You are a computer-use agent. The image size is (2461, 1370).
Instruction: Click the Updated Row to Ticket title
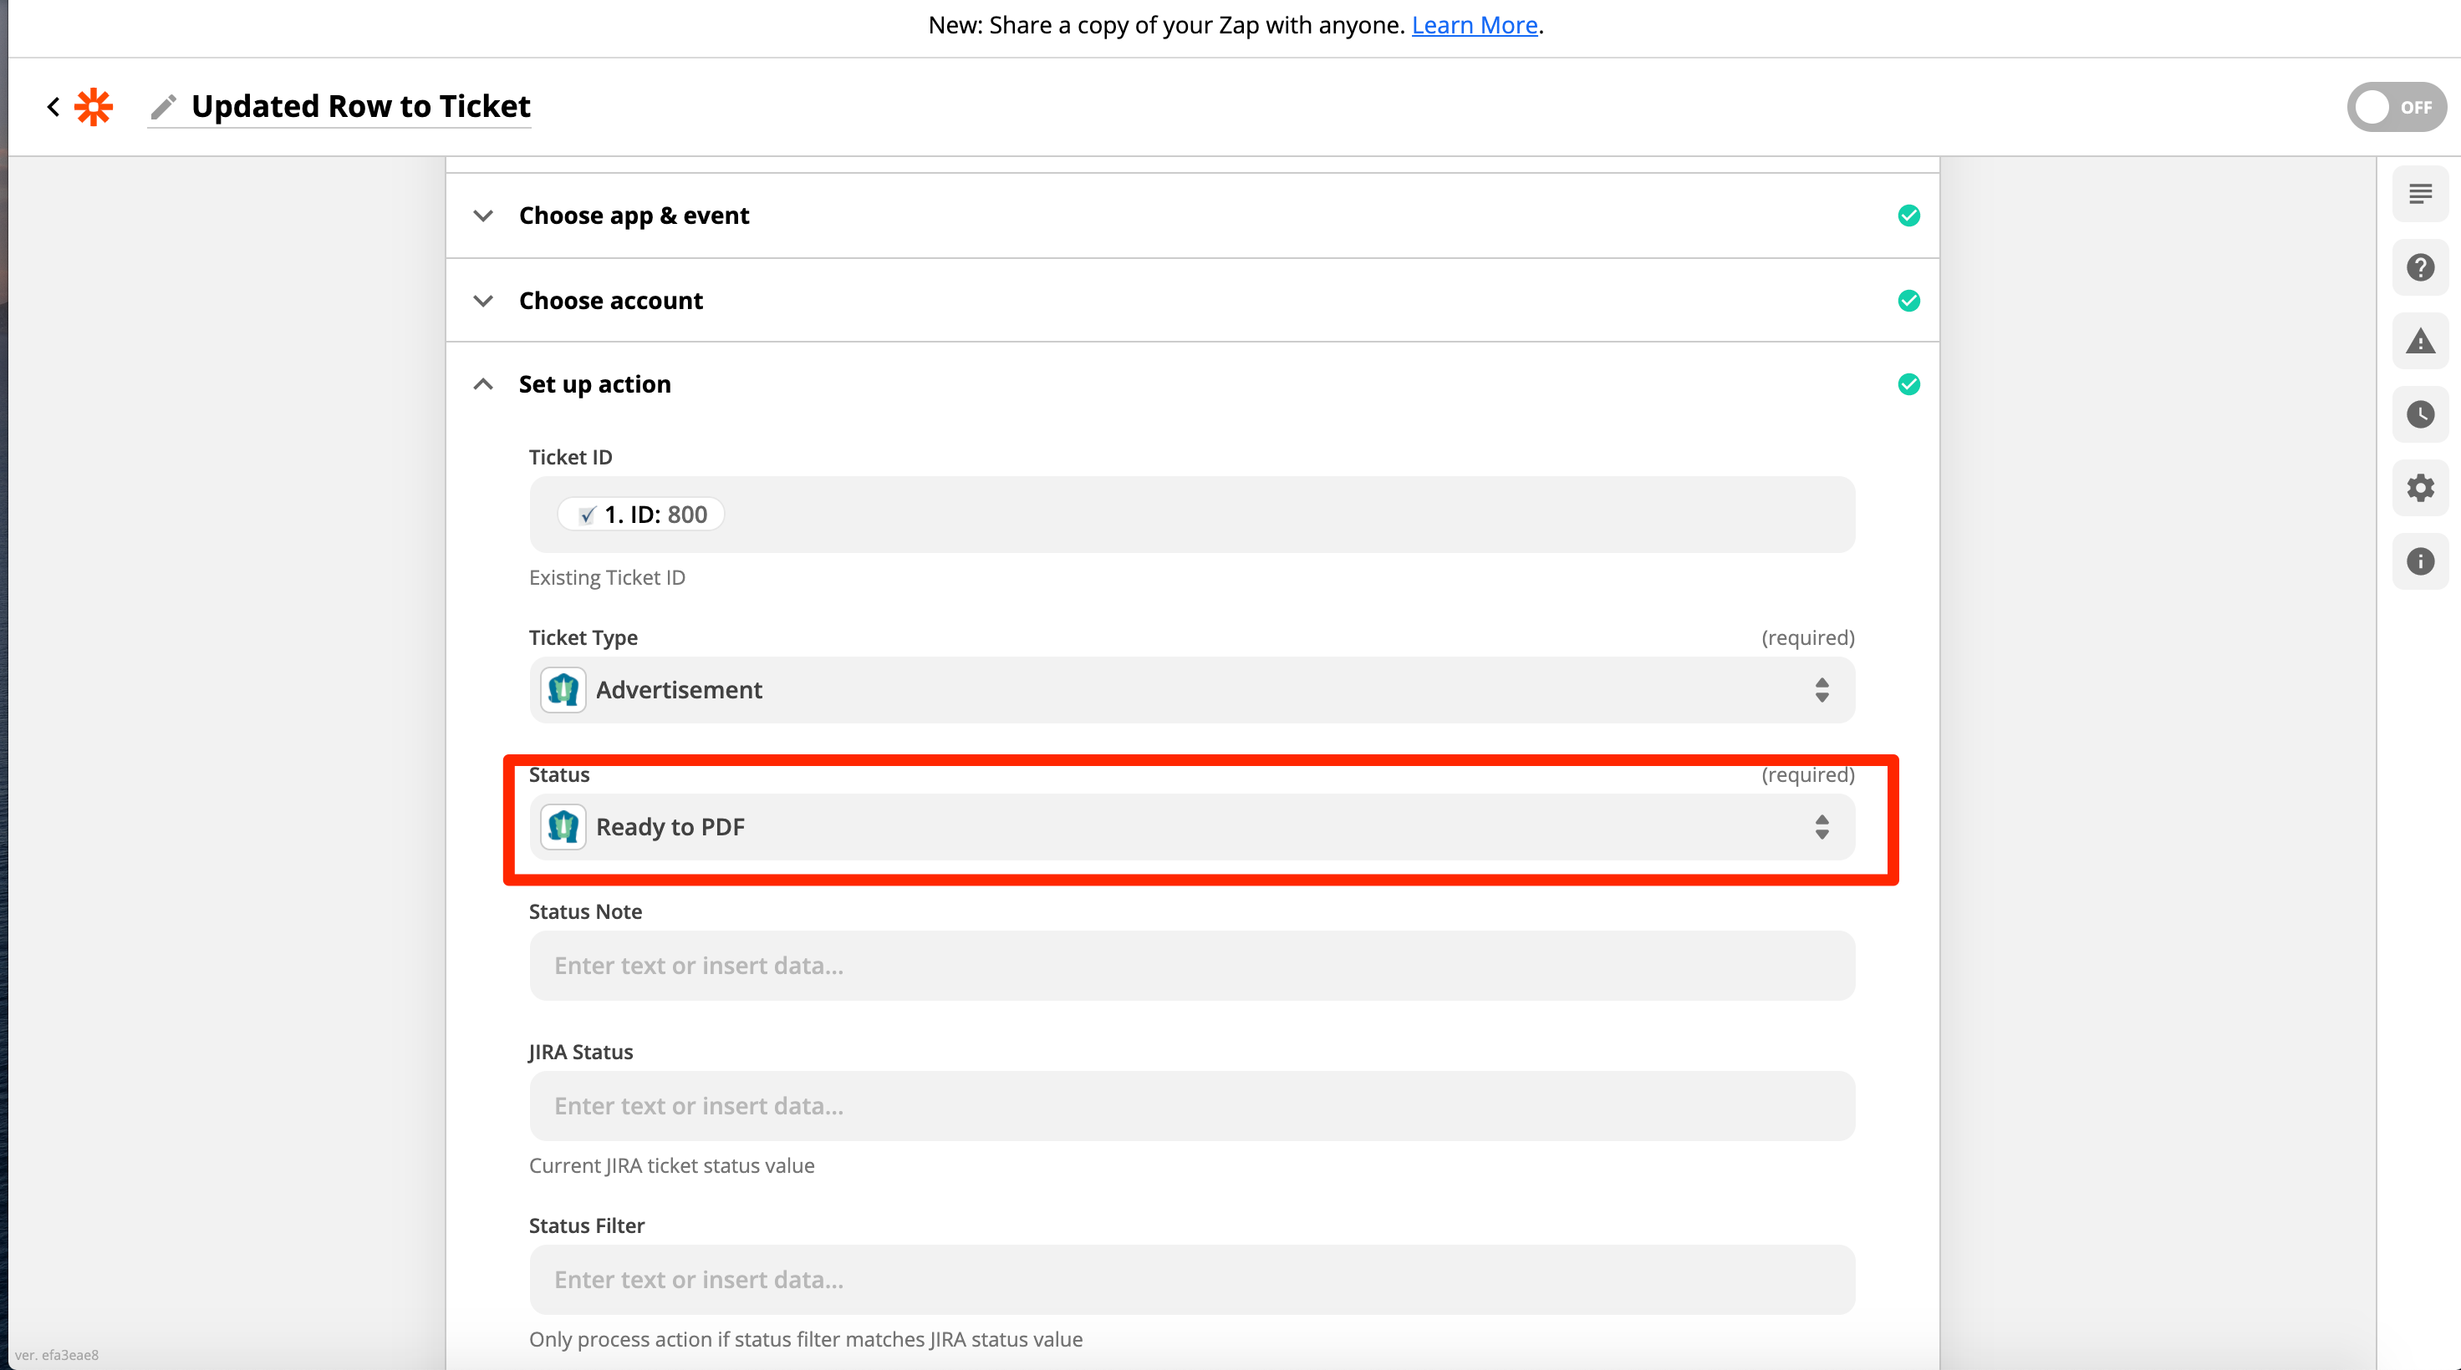(360, 106)
